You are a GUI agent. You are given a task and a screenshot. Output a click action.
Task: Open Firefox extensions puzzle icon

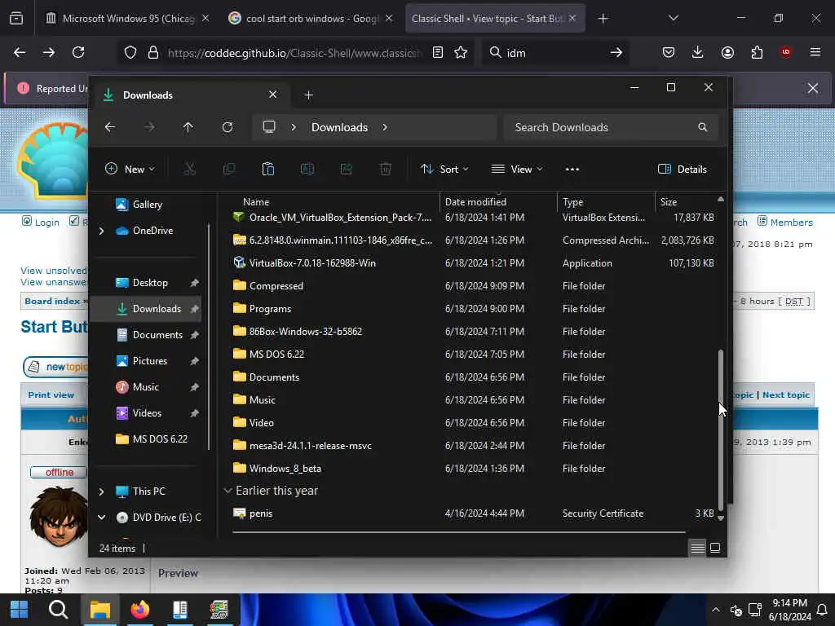757,52
